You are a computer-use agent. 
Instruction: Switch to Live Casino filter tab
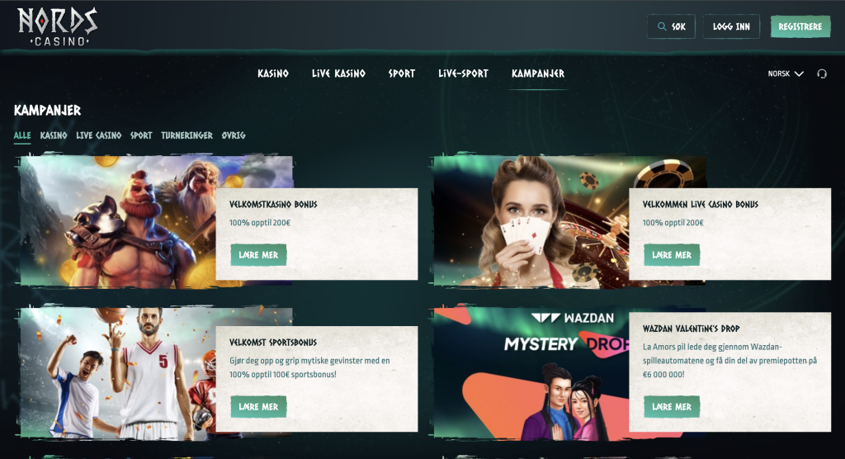(99, 135)
